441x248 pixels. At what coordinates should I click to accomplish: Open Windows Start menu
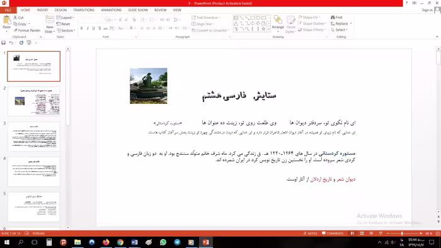click(x=6, y=242)
